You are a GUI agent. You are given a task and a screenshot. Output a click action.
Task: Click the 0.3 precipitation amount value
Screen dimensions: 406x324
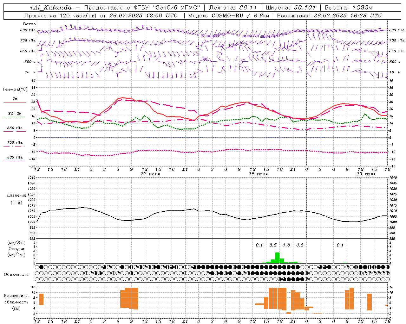point(300,245)
